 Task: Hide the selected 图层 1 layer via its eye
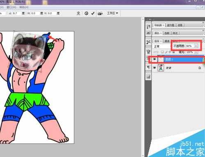(x=155, y=59)
